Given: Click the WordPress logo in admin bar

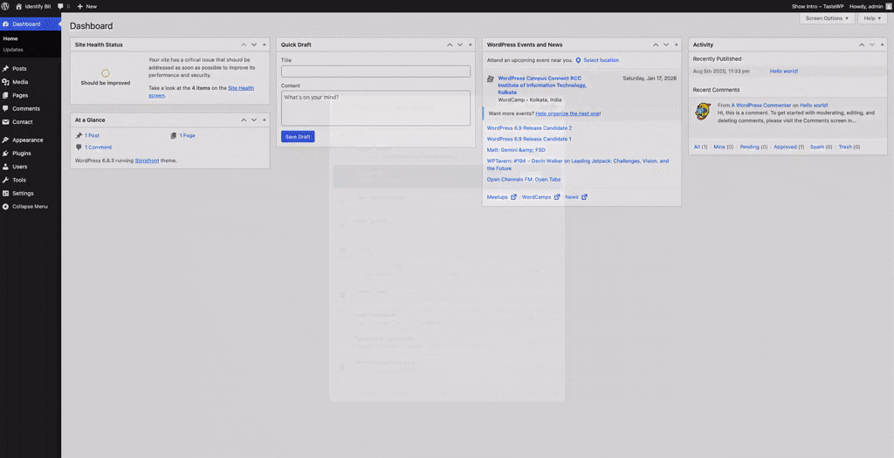Looking at the screenshot, I should point(6,6).
